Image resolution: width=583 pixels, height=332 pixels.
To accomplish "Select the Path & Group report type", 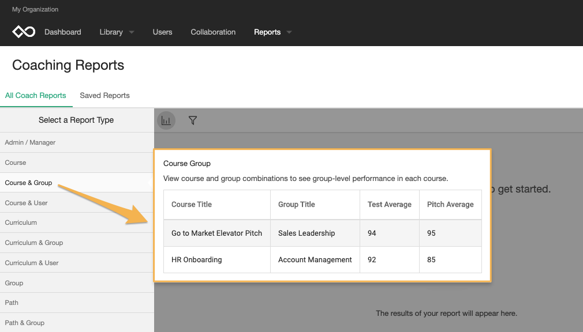I will (x=77, y=323).
